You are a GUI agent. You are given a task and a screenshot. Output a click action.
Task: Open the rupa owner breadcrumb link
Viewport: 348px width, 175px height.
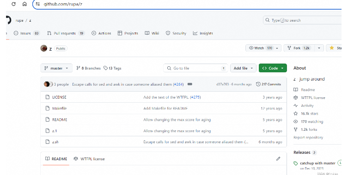(19, 20)
